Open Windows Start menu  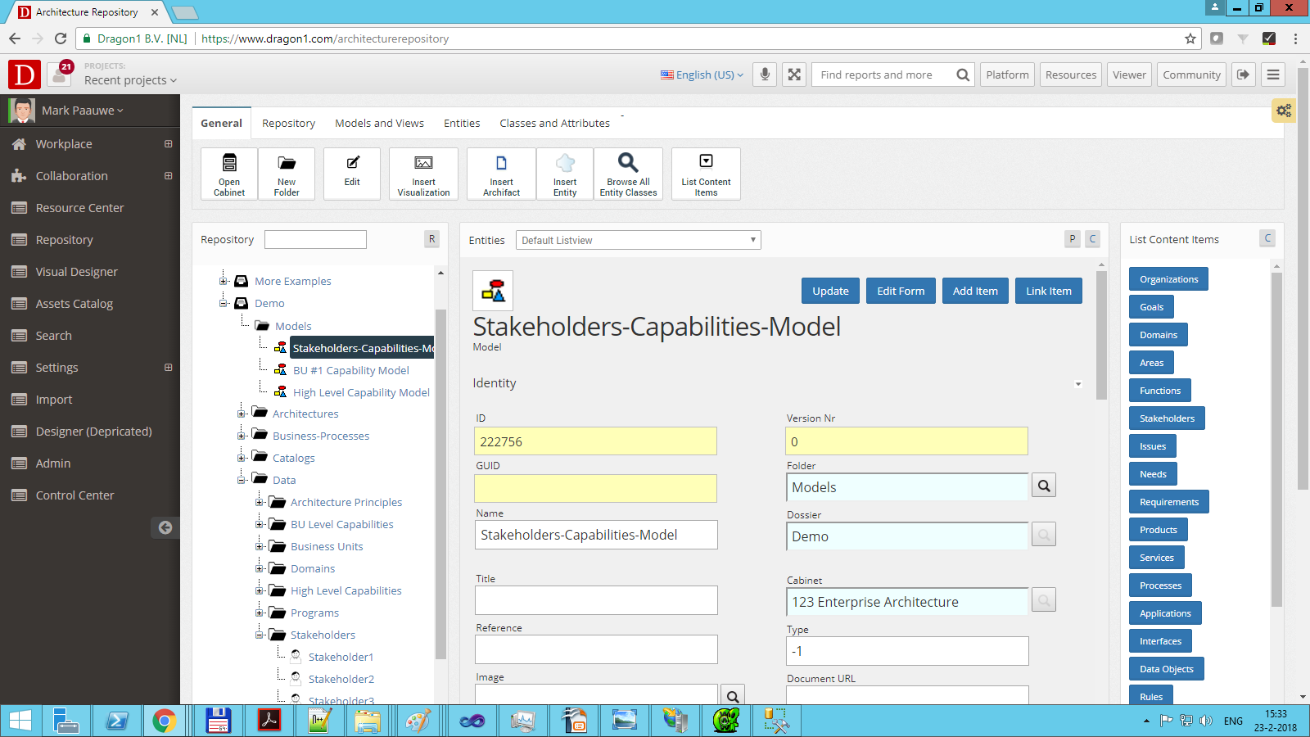point(20,721)
